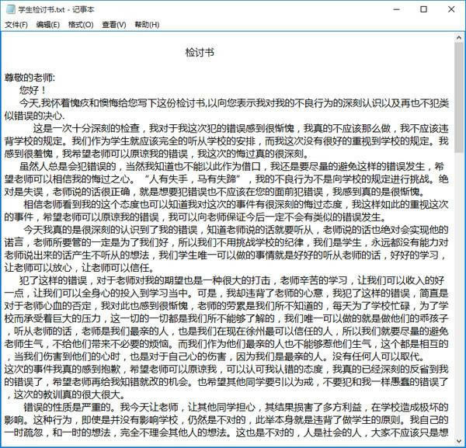Click the window title 学生检讨书.txt - 记事本

pos(56,9)
